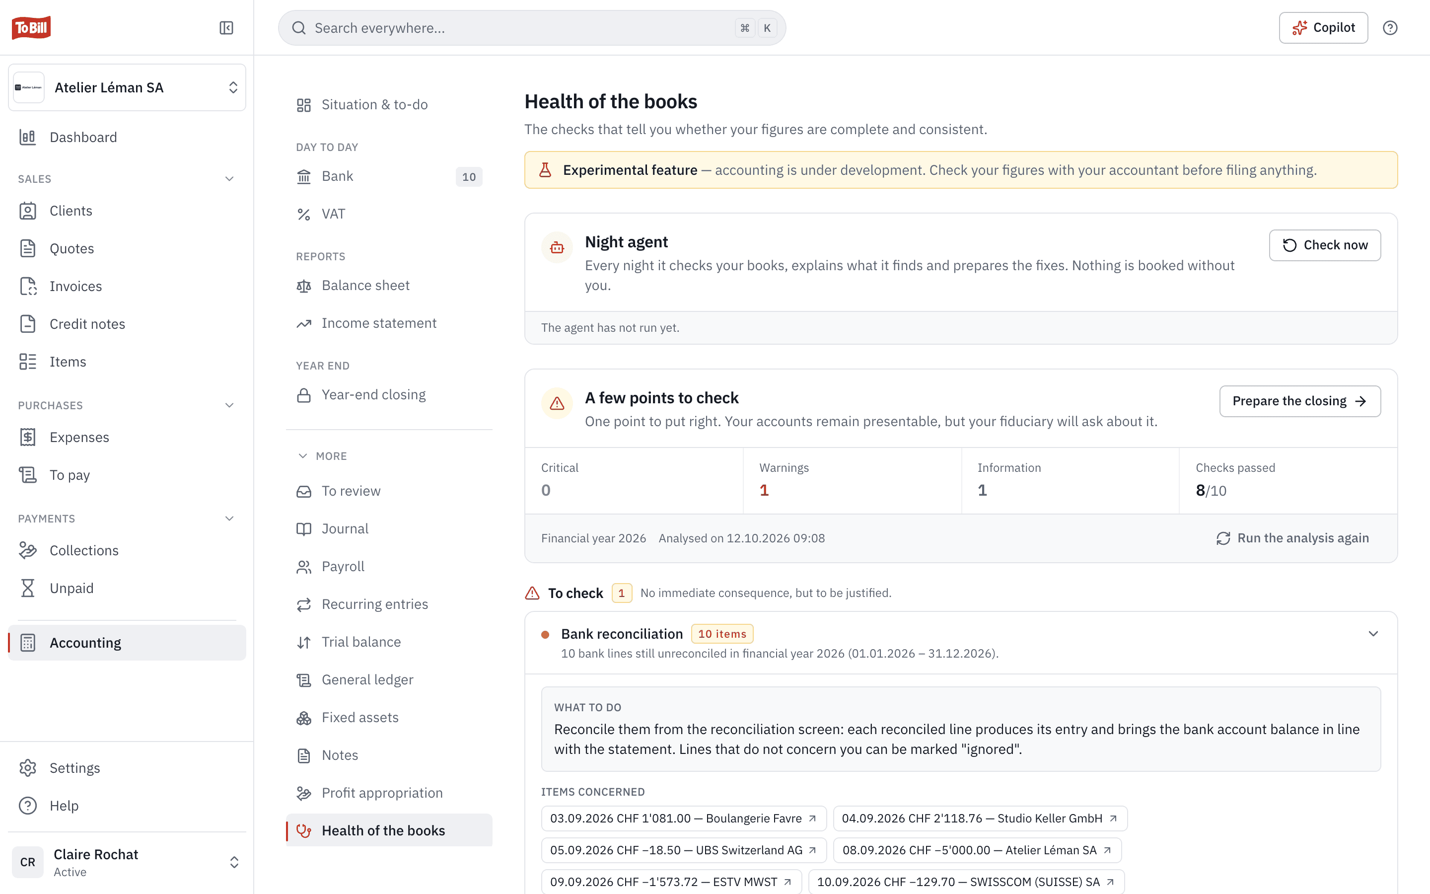Collapse the Bank reconciliation details chevron
This screenshot has height=894, width=1430.
point(1373,634)
